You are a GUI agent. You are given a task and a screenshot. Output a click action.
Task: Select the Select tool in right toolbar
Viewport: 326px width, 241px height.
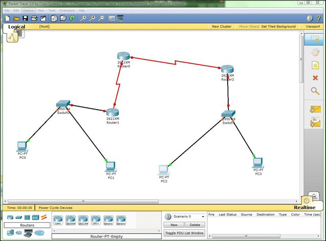(314, 38)
